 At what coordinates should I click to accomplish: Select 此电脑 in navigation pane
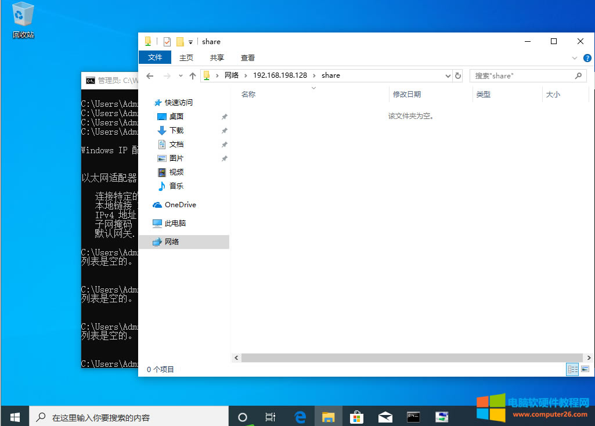175,223
